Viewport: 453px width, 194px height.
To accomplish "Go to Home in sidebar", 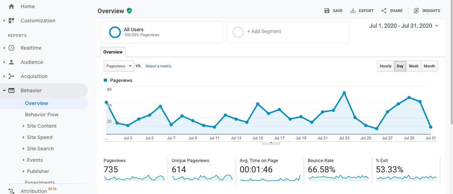I will pyautogui.click(x=28, y=6).
